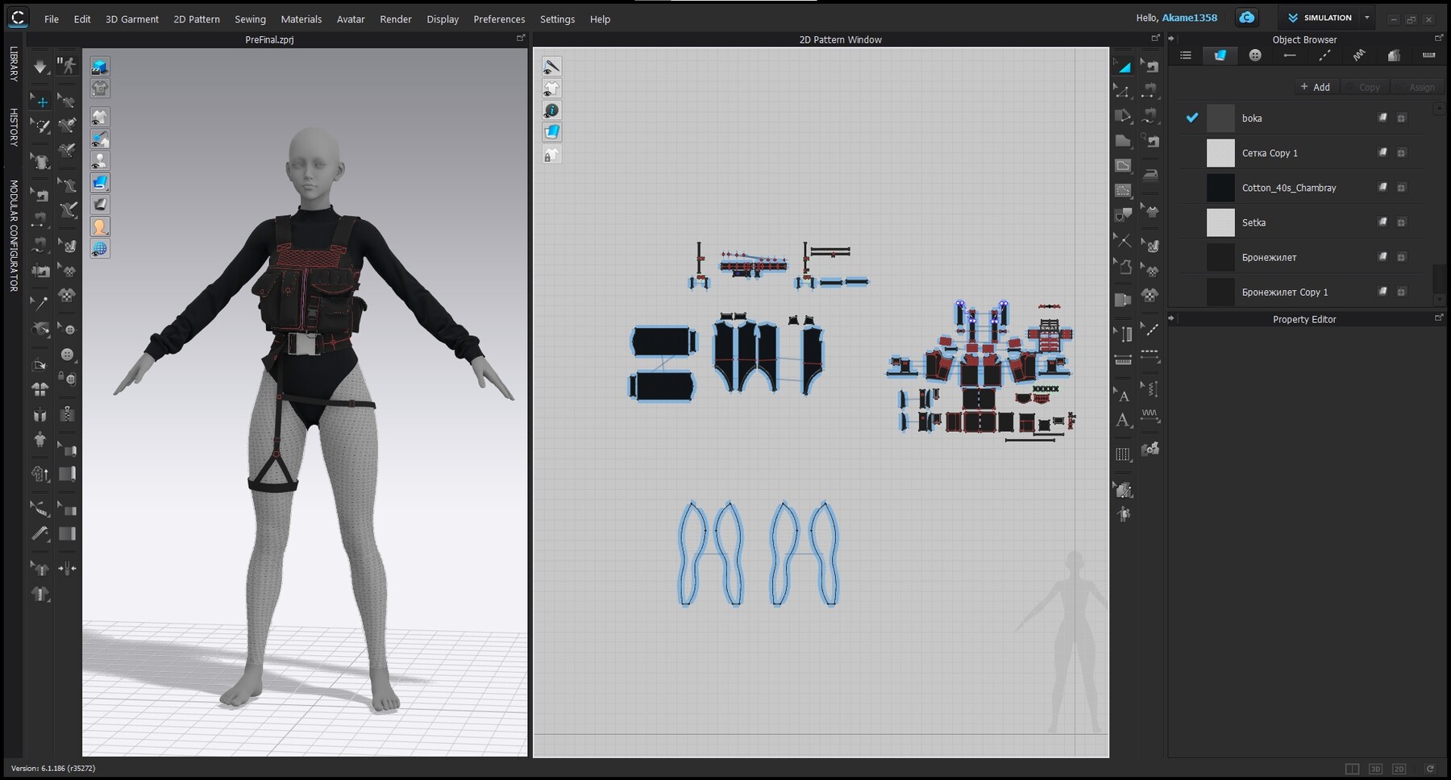Open the Materials menu
1451x780 pixels.
301,19
